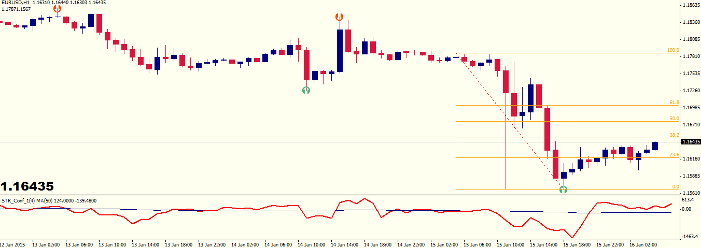Select the Fibonacci 50.0 level label
Viewport: 701px width, 248px height.
pyautogui.click(x=674, y=119)
